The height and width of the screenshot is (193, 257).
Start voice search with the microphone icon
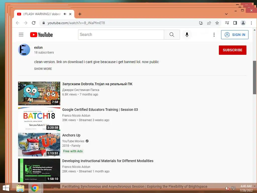pos(187,35)
